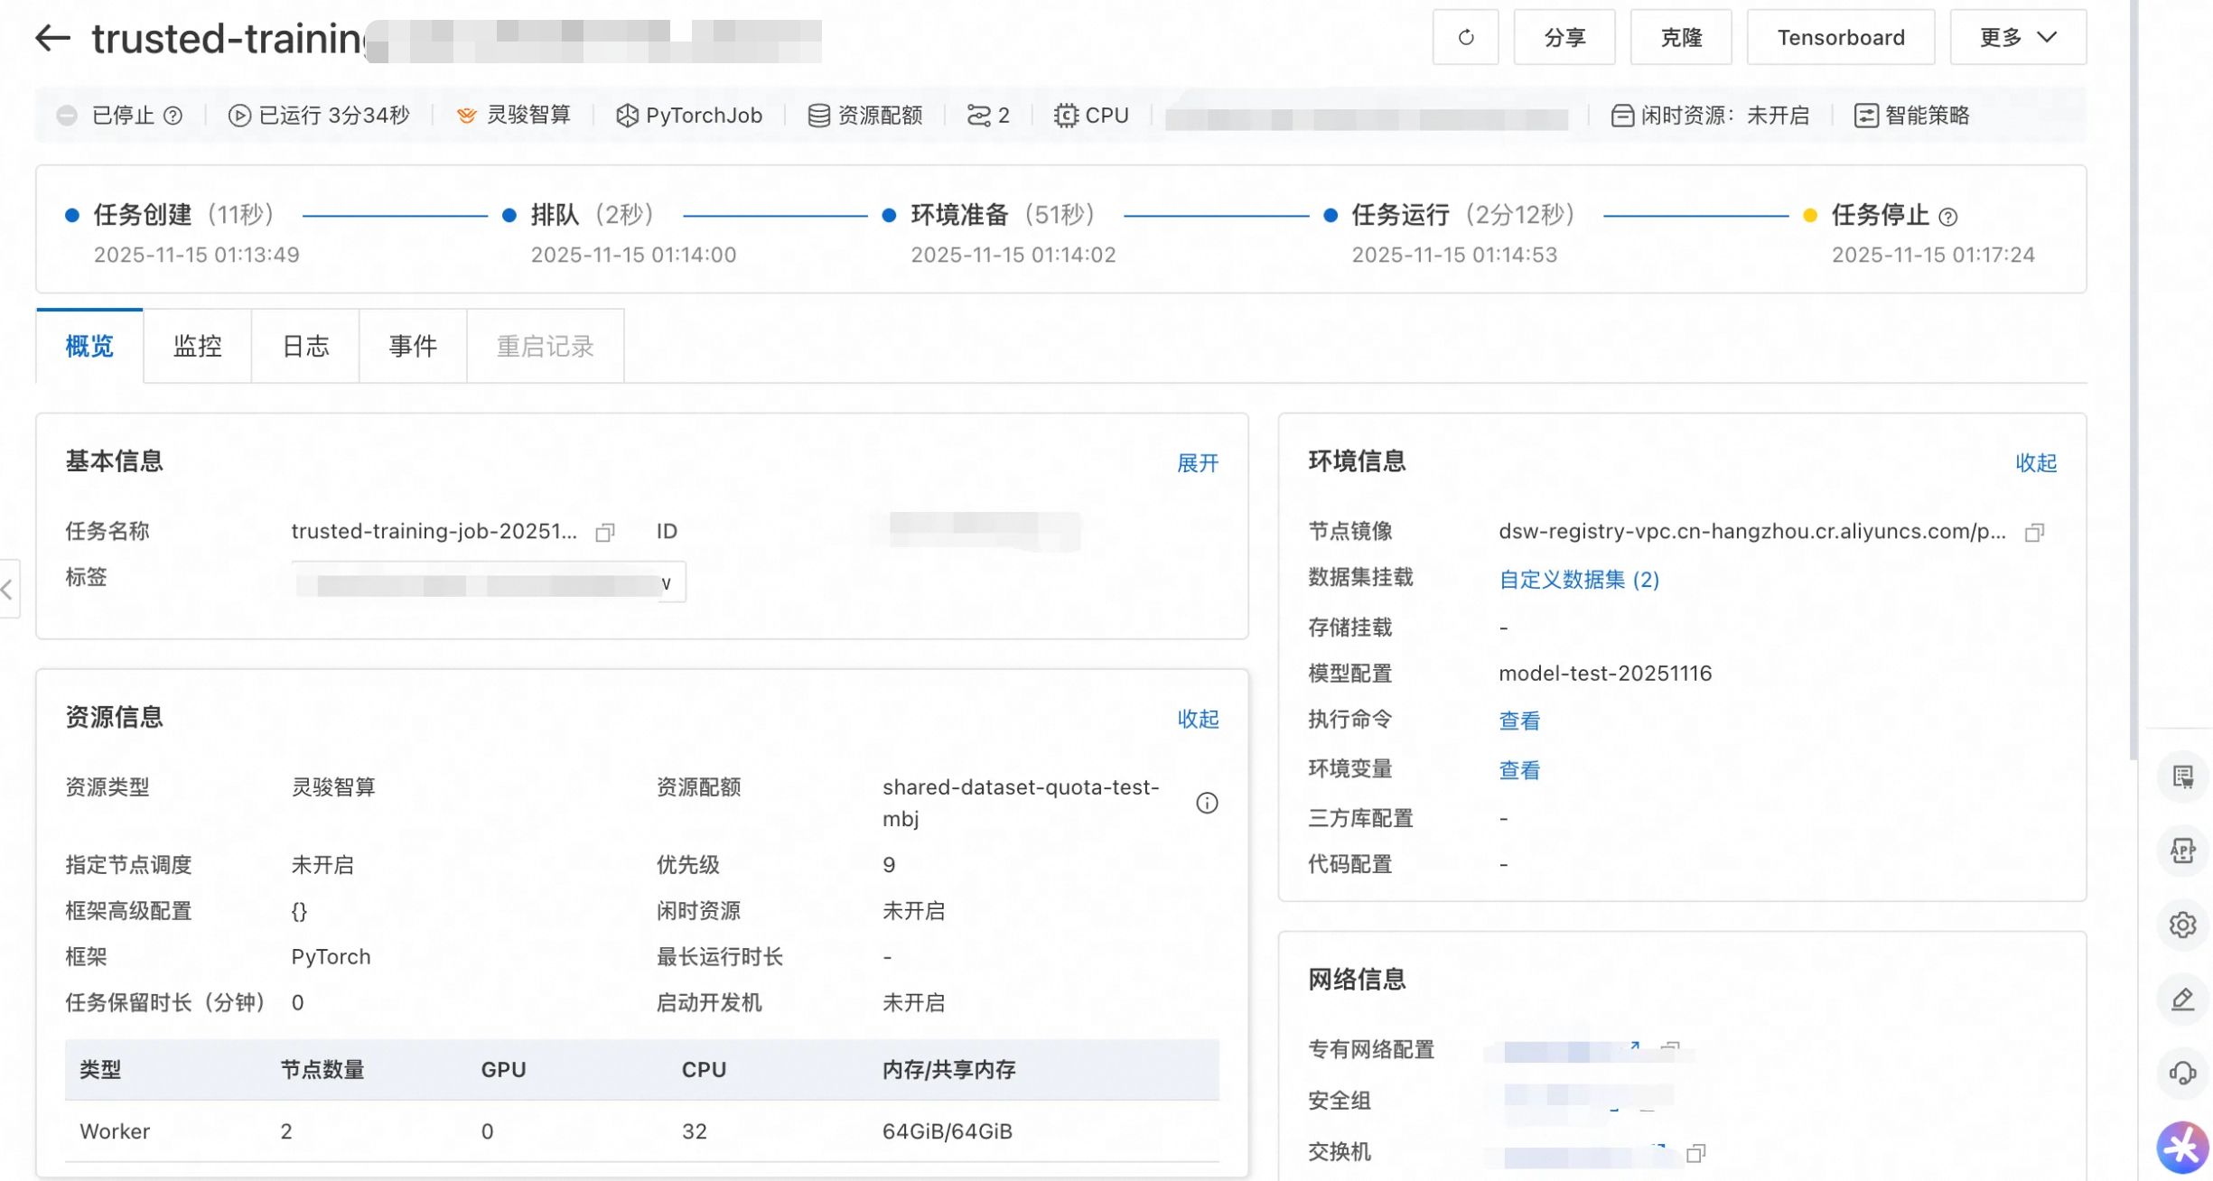Collapse 资源信息 section with 收起
The width and height of the screenshot is (2213, 1181).
[x=1197, y=719]
